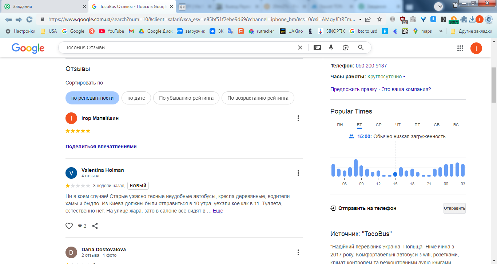497x264 pixels.
Task: Click Daria Dostovalova's profile avatar
Action: coord(71,252)
